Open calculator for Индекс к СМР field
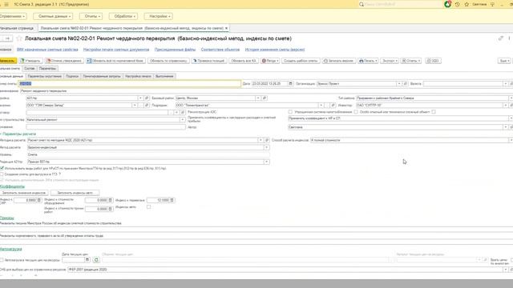The width and height of the screenshot is (513, 288). (39, 200)
